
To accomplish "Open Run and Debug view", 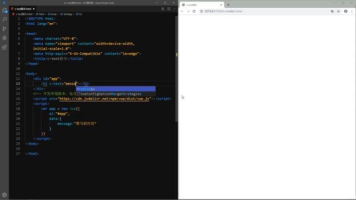I will point(4,38).
